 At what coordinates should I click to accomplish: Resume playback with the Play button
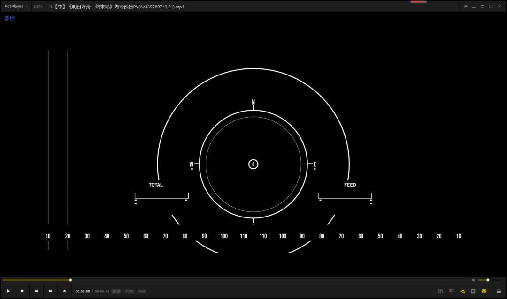8,291
